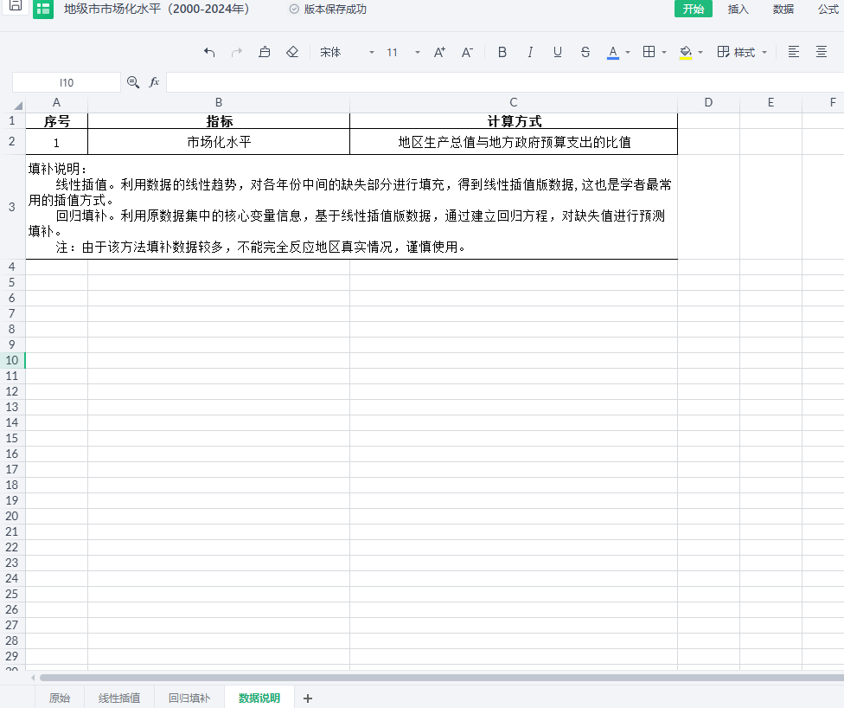The image size is (844, 708).
Task: Decrease font size with A- icon
Action: (467, 52)
